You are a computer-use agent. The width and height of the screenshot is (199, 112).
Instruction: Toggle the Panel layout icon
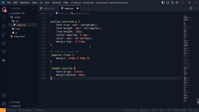tap(168, 2)
